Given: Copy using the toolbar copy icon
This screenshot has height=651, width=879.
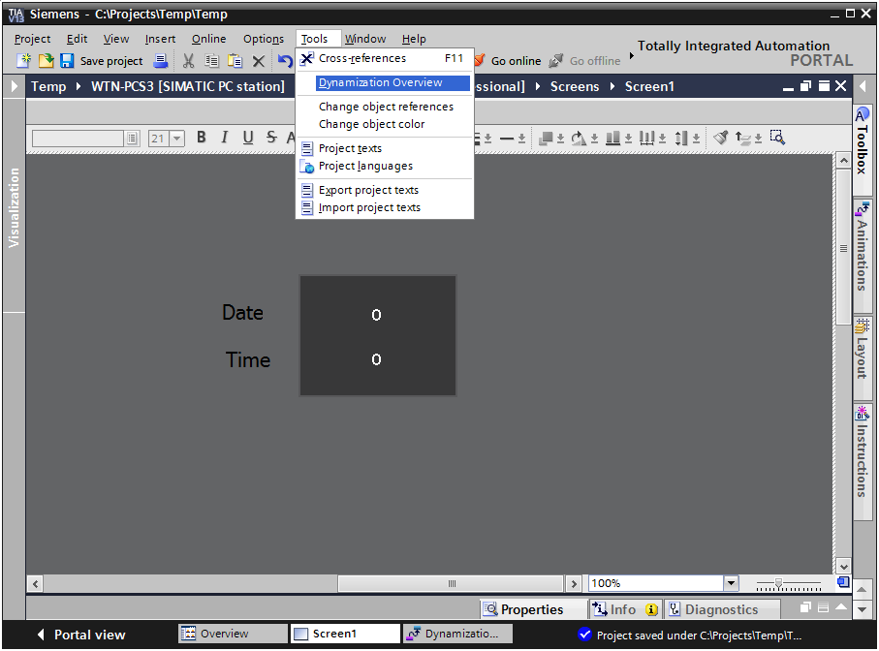Looking at the screenshot, I should point(211,60).
